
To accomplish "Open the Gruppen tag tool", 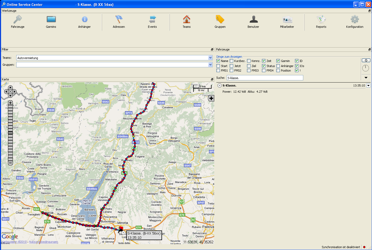I will (x=220, y=22).
